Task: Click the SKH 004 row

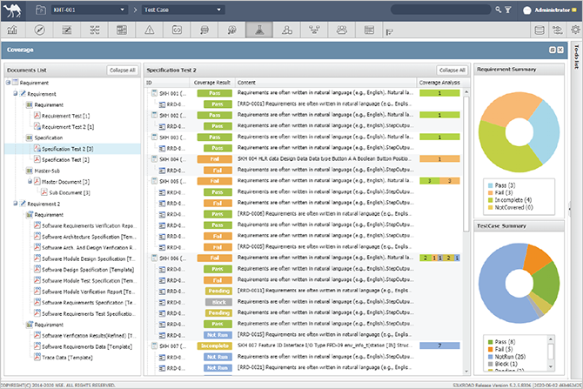Action: [305, 158]
